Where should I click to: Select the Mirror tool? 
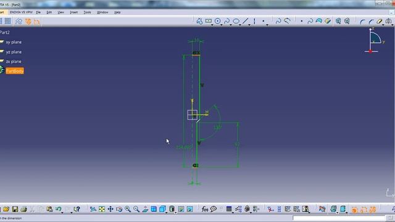388,22
